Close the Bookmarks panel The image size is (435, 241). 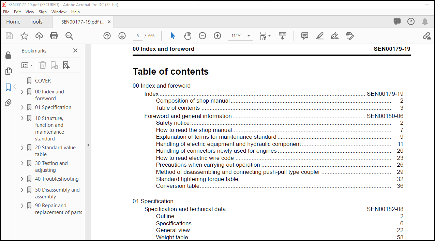click(75, 50)
